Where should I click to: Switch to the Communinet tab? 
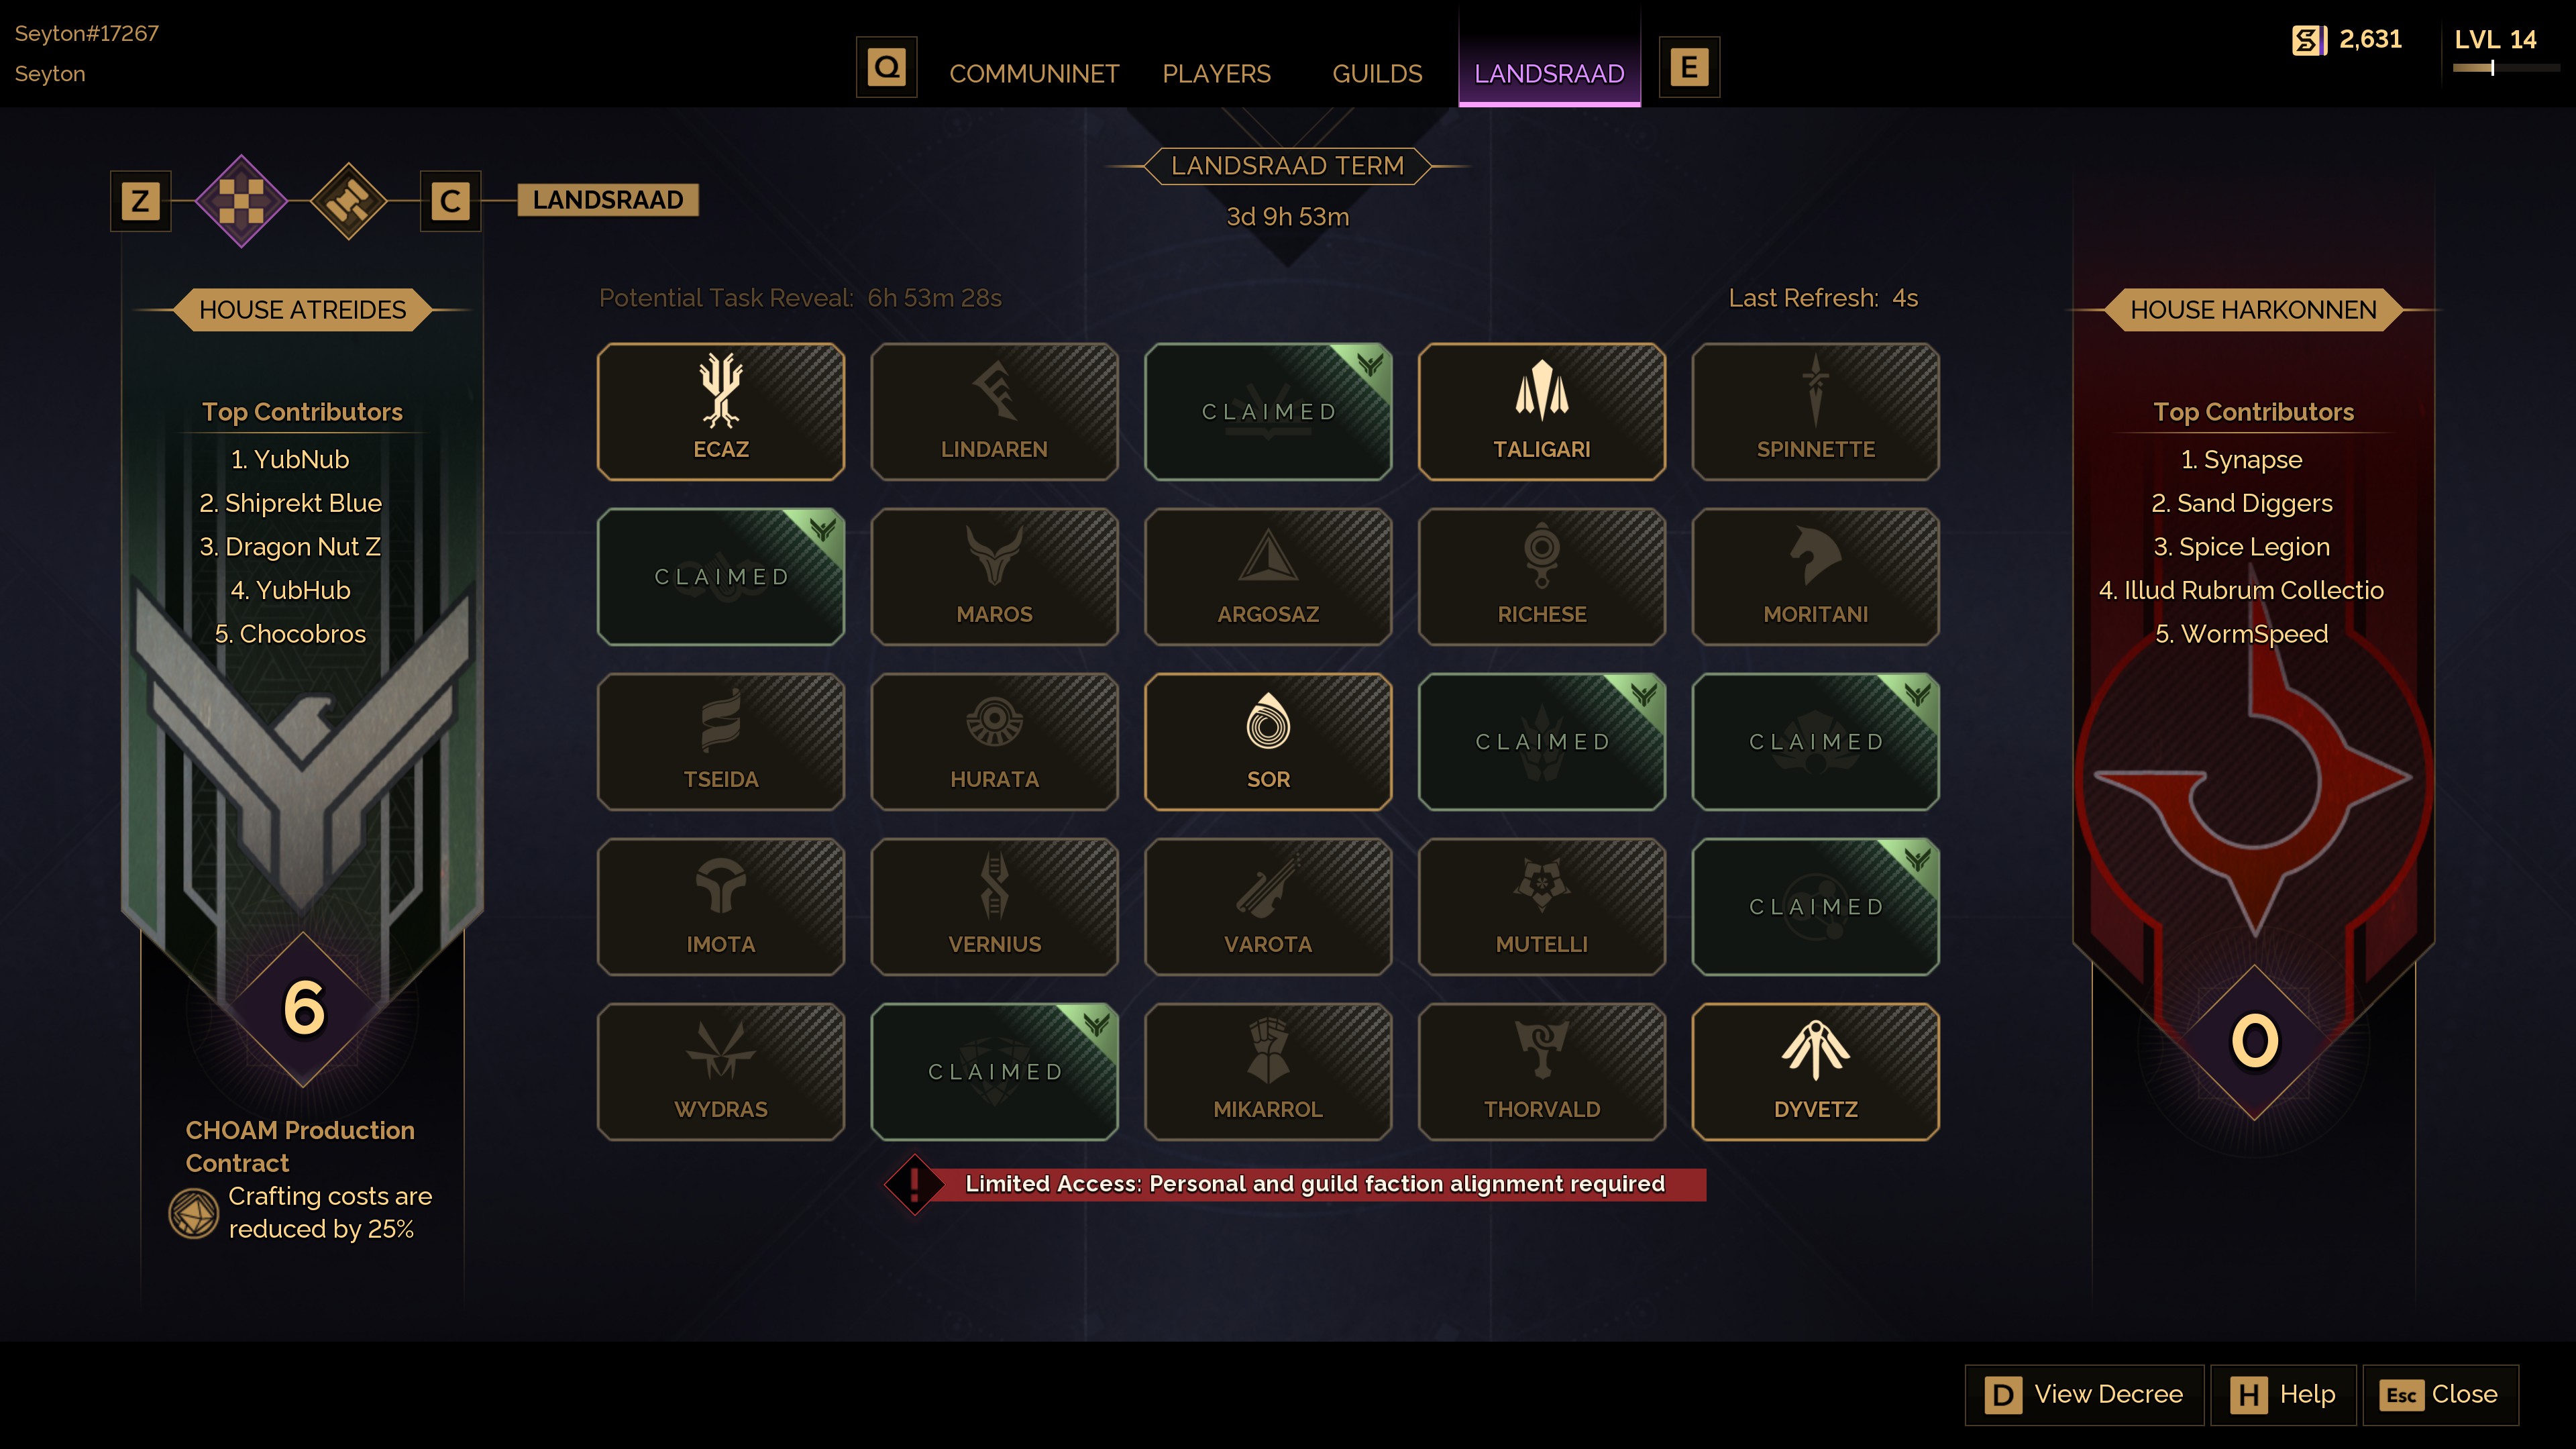[x=1034, y=74]
